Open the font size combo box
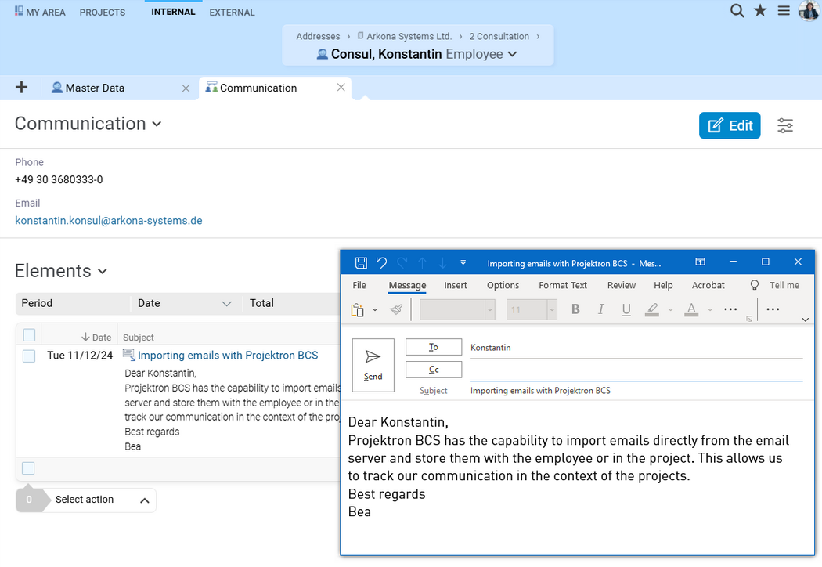Screen dimensions: 822x567 click(x=532, y=309)
